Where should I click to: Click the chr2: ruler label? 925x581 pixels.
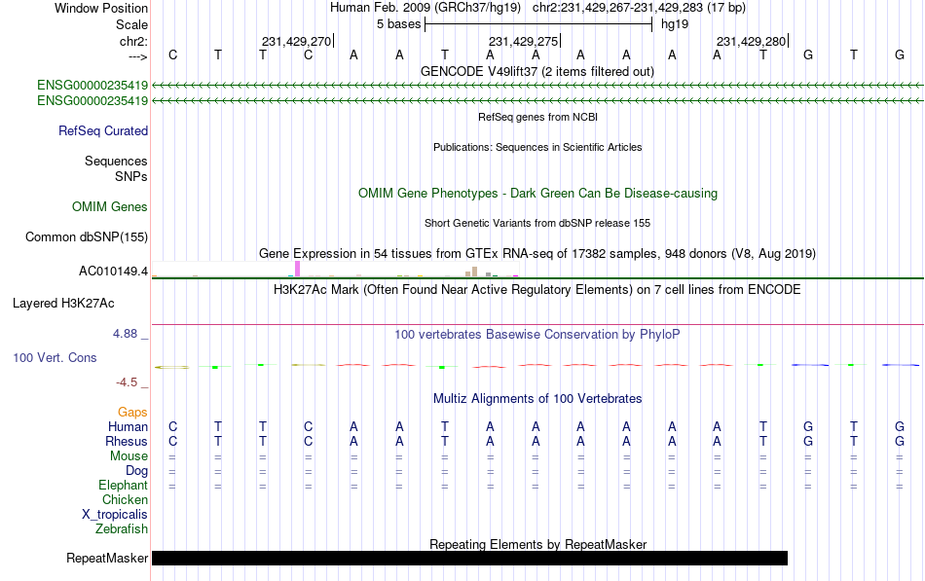[134, 41]
